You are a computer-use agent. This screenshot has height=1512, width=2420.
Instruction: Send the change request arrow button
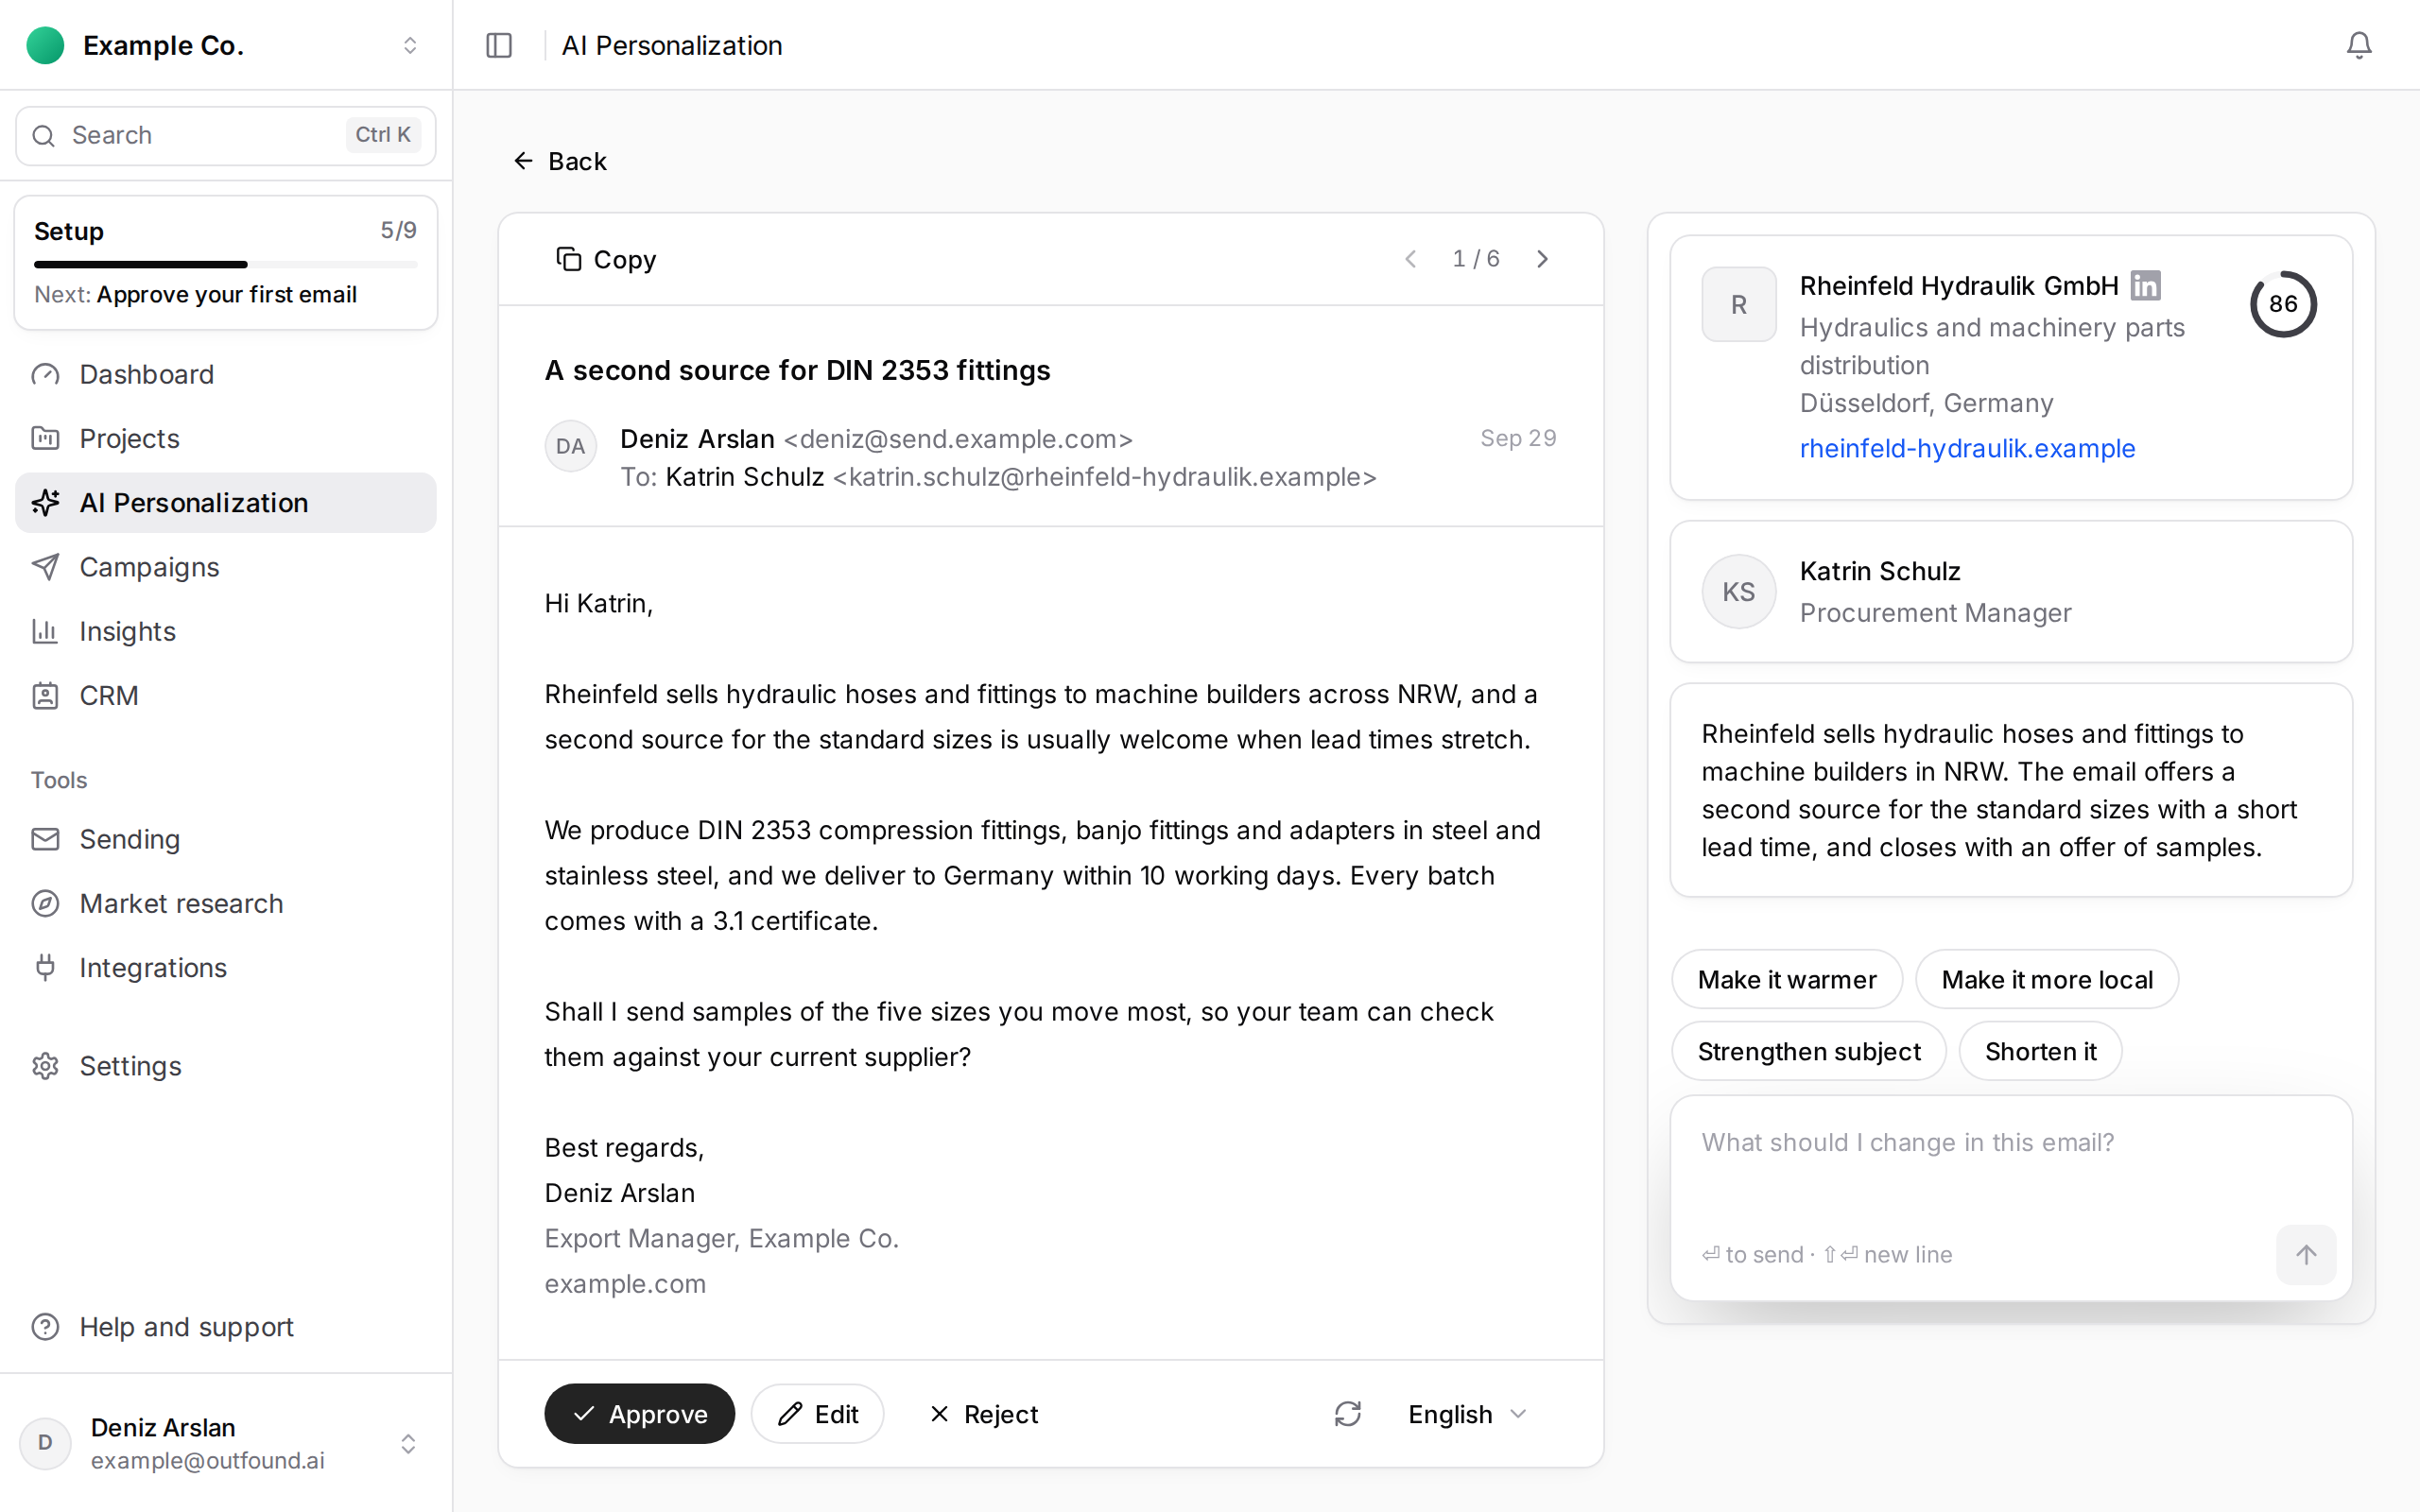point(2305,1254)
